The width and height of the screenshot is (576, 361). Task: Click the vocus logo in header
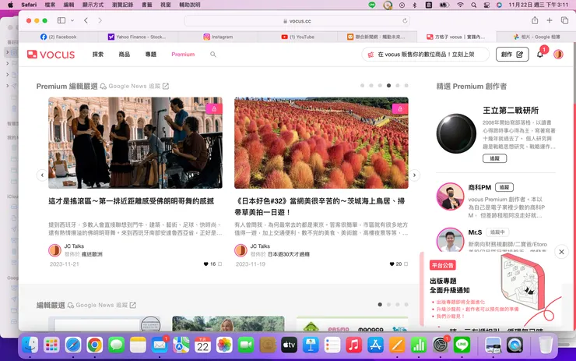51,55
